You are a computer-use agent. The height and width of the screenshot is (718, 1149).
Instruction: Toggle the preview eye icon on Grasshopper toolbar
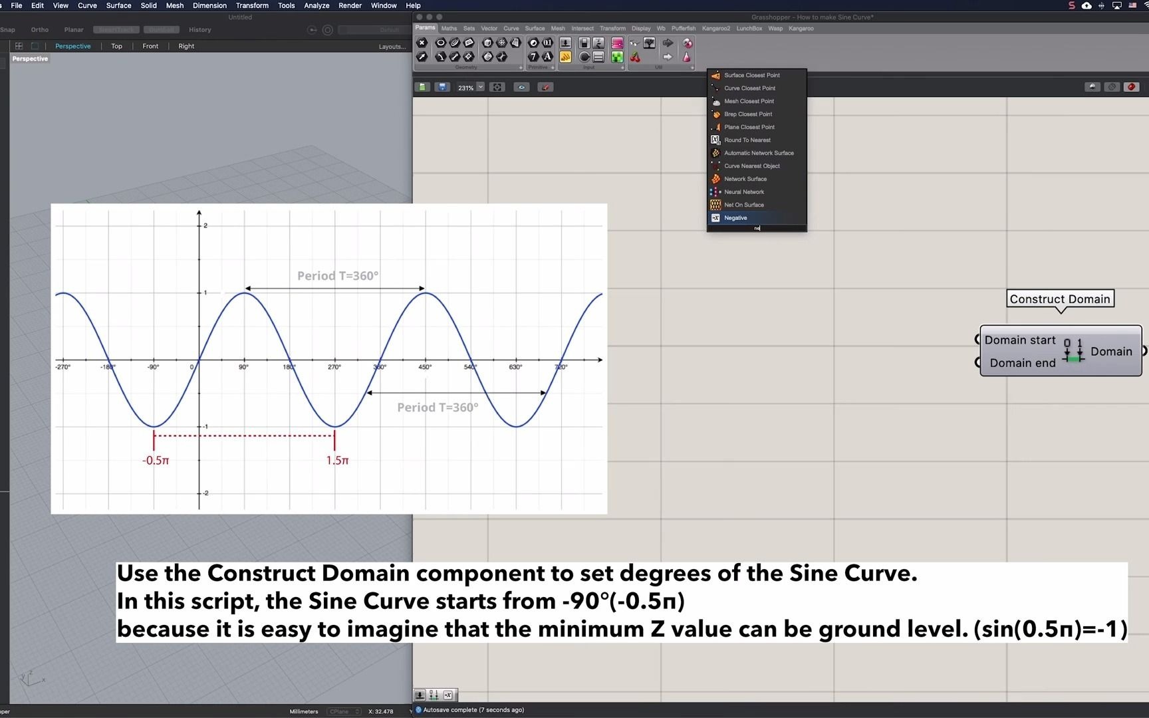pos(522,87)
